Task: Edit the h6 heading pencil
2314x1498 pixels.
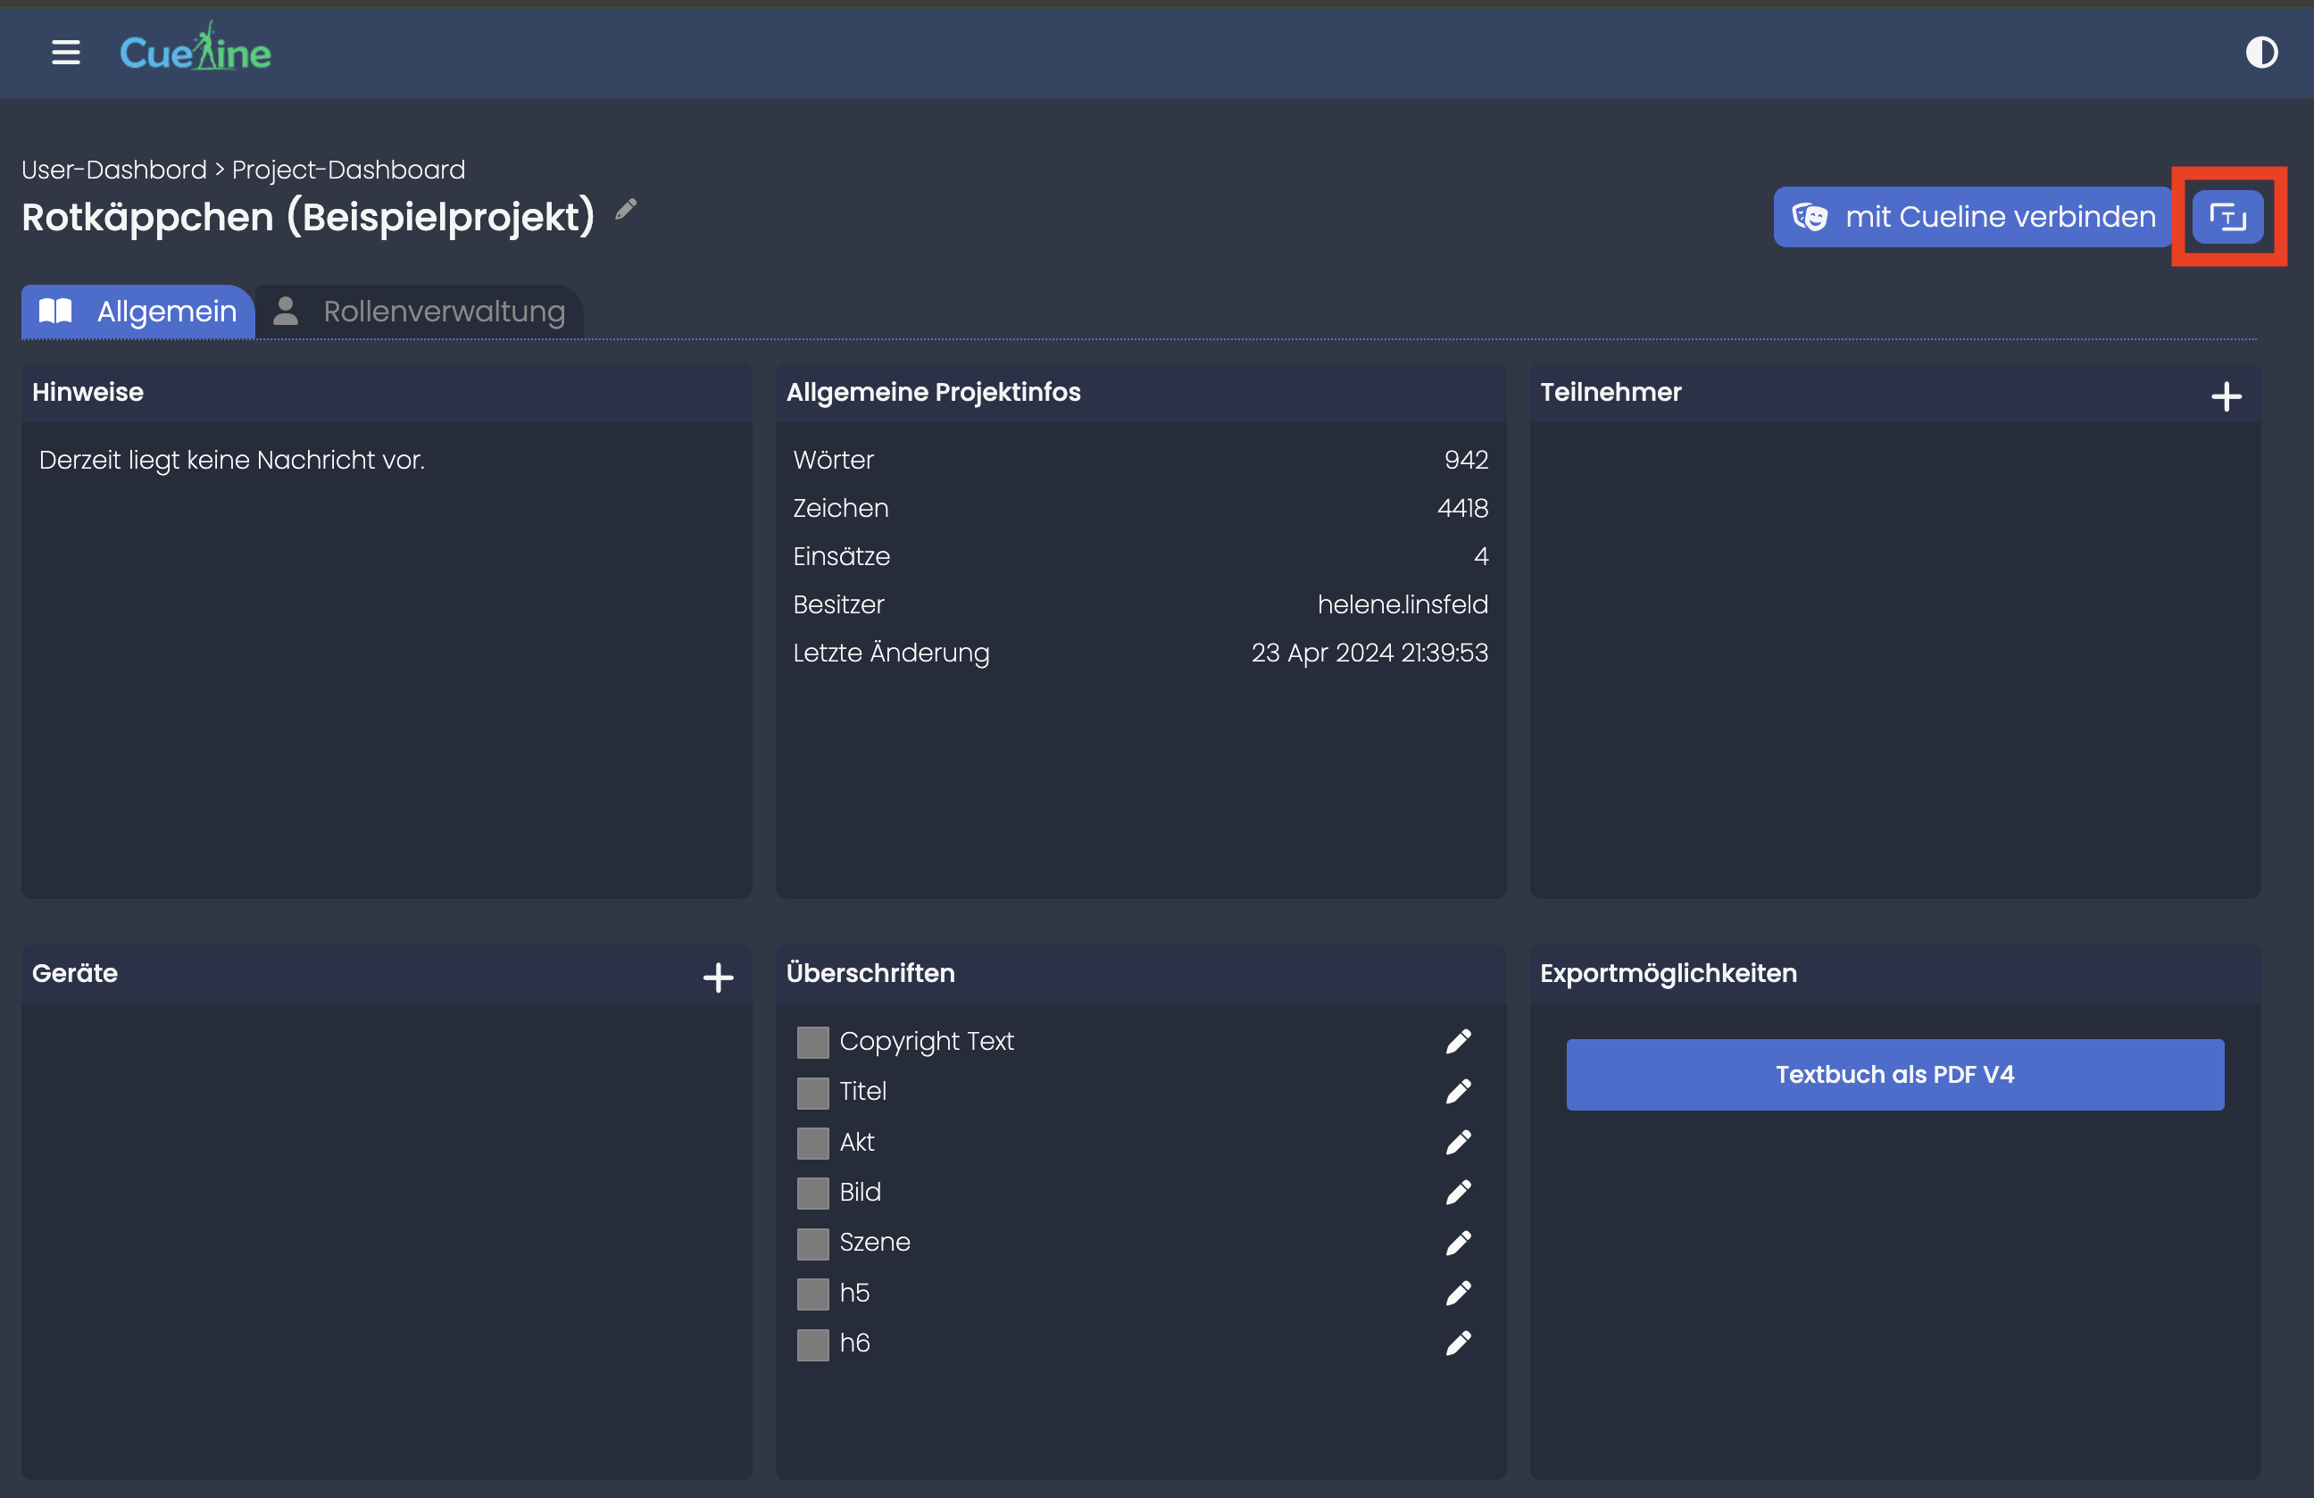Action: pyautogui.click(x=1458, y=1343)
